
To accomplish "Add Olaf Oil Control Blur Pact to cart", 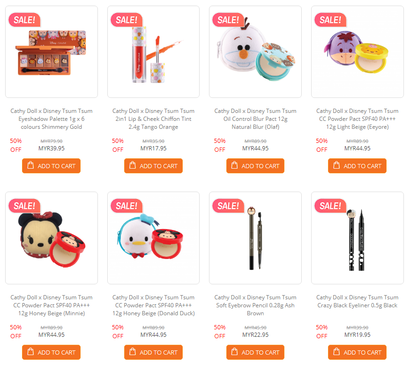I will [x=255, y=166].
